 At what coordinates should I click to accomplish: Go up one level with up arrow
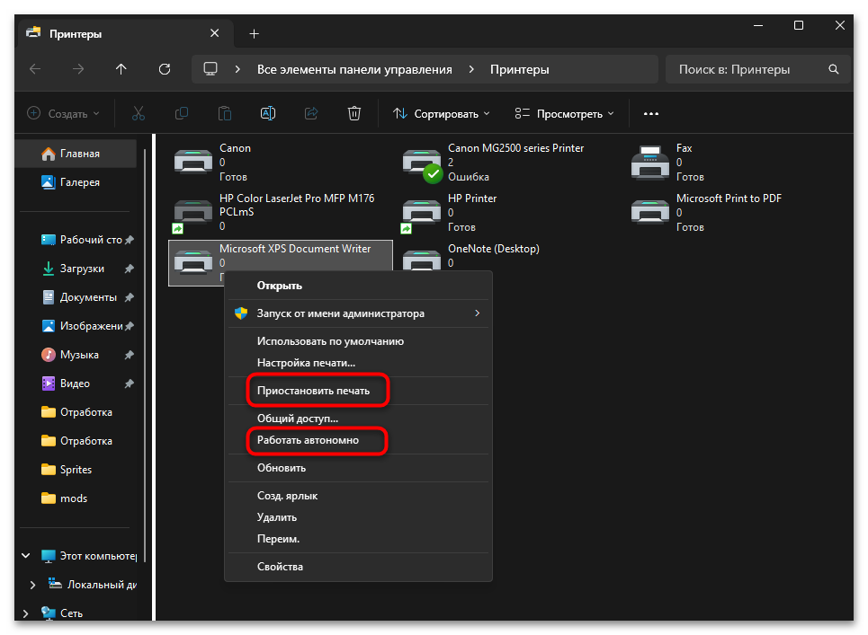click(x=121, y=69)
